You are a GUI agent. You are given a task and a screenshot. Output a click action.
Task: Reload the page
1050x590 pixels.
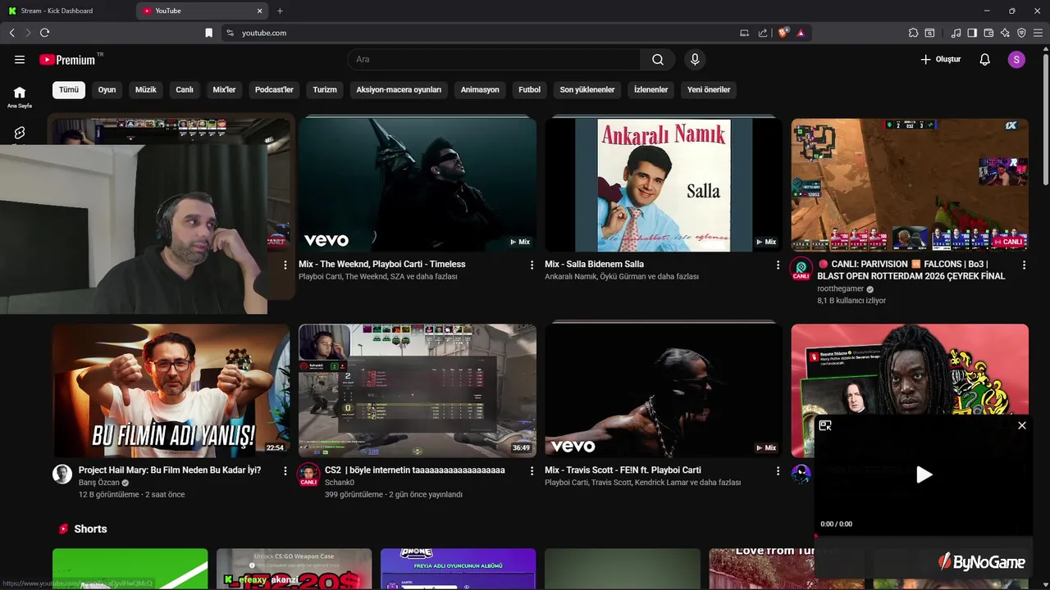point(44,33)
